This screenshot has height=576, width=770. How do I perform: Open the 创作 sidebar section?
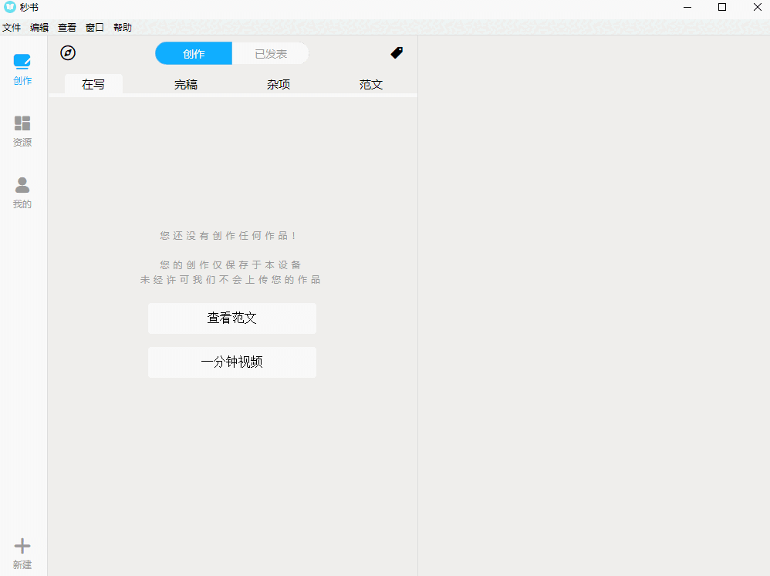click(22, 69)
